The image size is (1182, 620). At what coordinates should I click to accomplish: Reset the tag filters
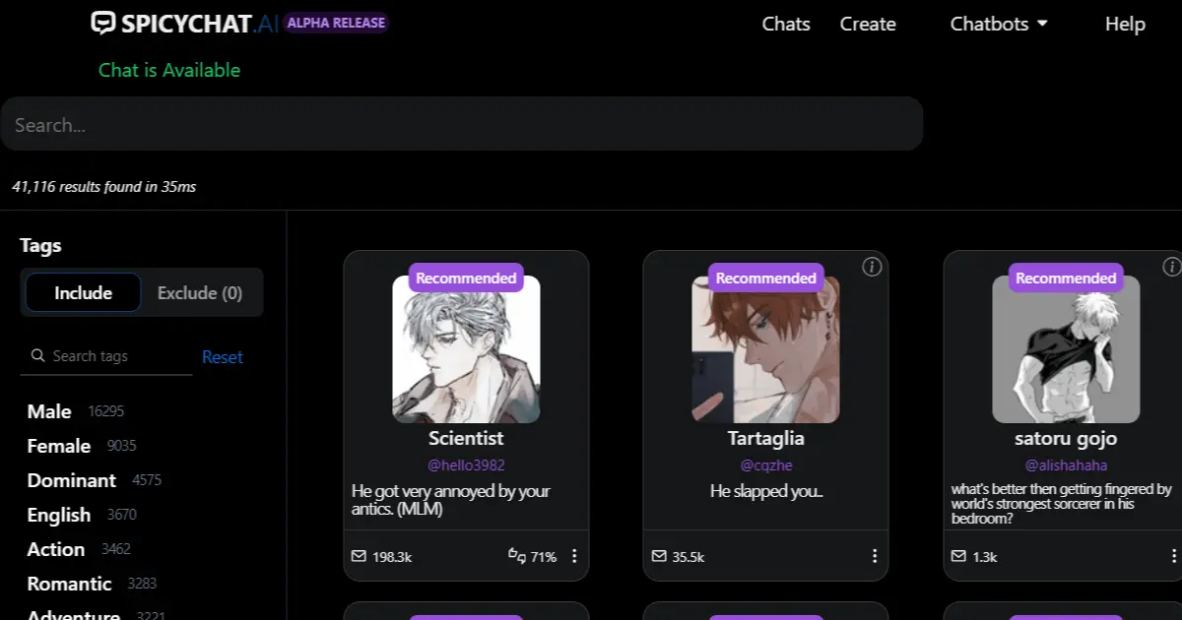[223, 357]
